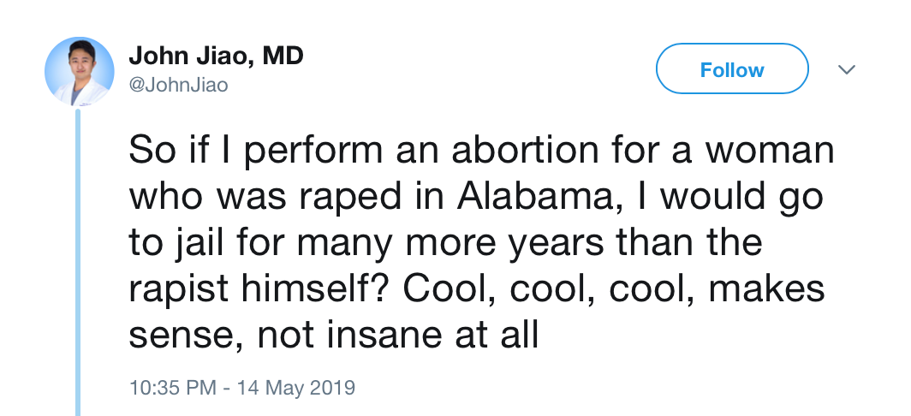Click the 14 May 2019 date
This screenshot has width=911, height=416.
290,387
